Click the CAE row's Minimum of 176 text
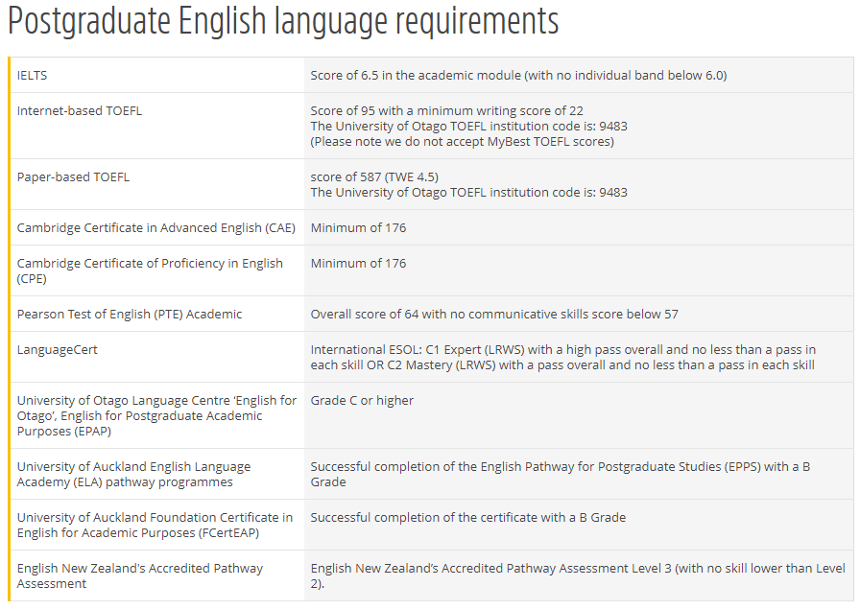The image size is (860, 610). [x=358, y=227]
